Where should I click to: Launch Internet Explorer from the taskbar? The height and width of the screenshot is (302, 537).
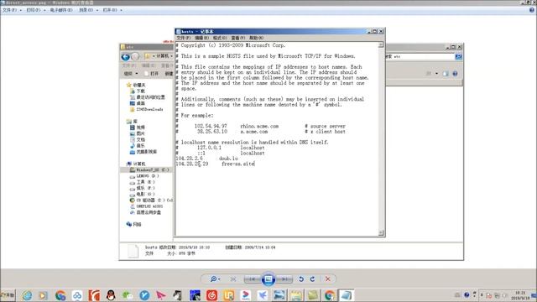27,295
